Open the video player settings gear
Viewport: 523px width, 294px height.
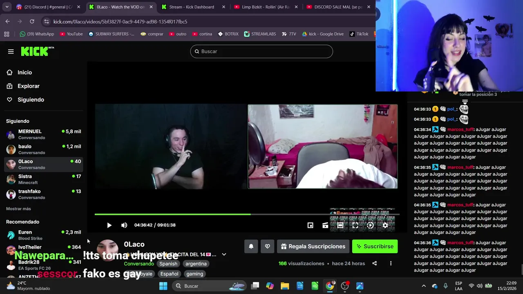click(x=385, y=225)
